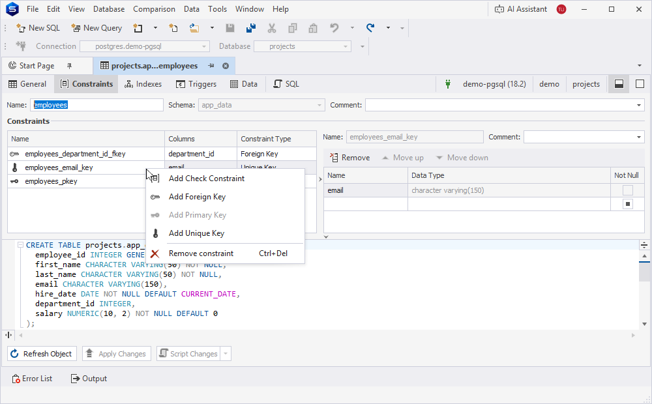Click the Open file folder icon
This screenshot has width=652, height=404.
tap(194, 28)
